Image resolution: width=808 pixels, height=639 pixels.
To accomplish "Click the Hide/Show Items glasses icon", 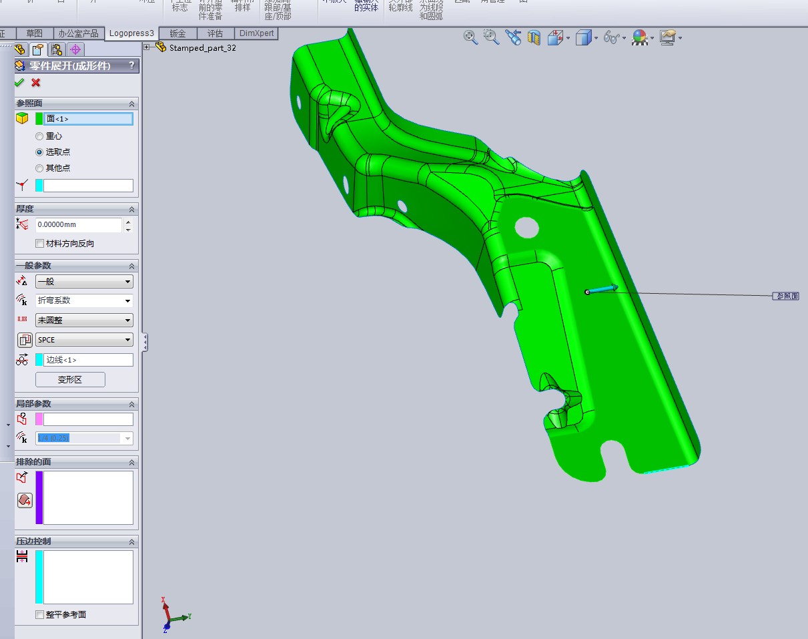I will click(611, 37).
